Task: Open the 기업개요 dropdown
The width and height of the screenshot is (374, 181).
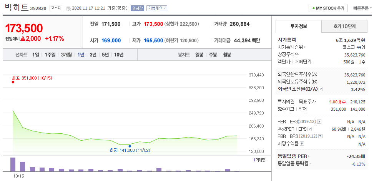Action: [x=157, y=8]
